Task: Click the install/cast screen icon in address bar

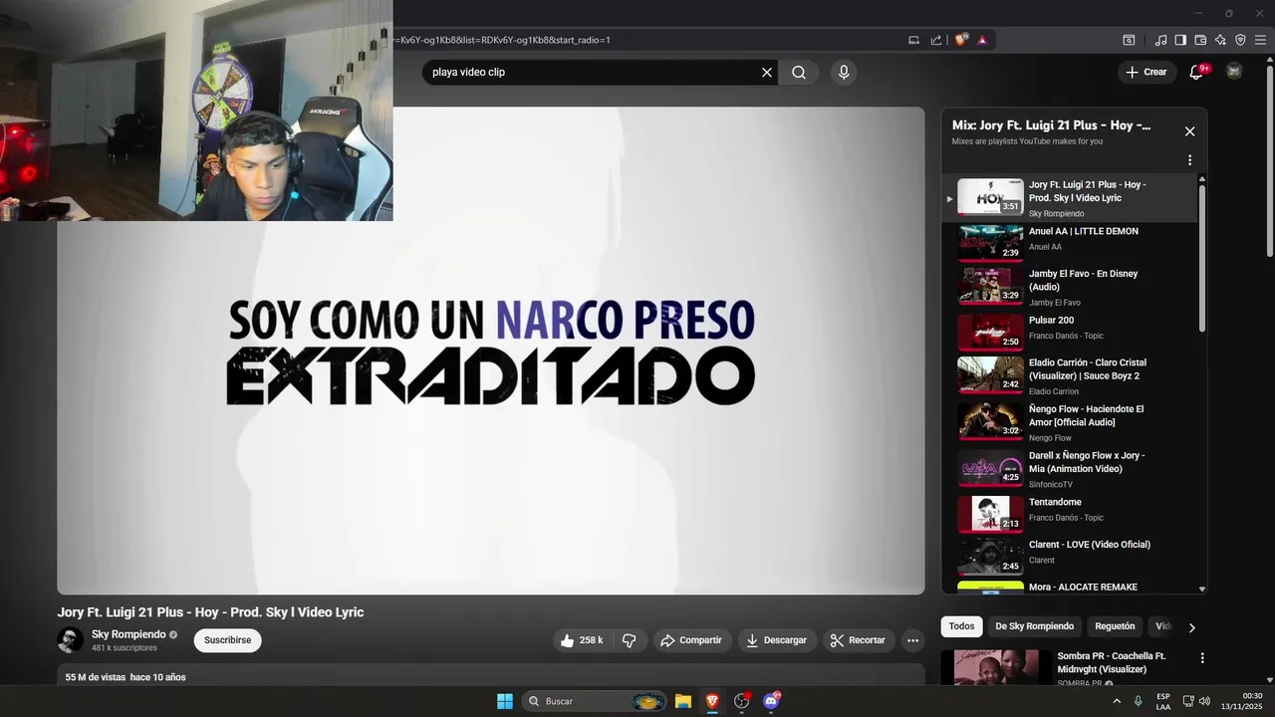Action: click(x=913, y=40)
